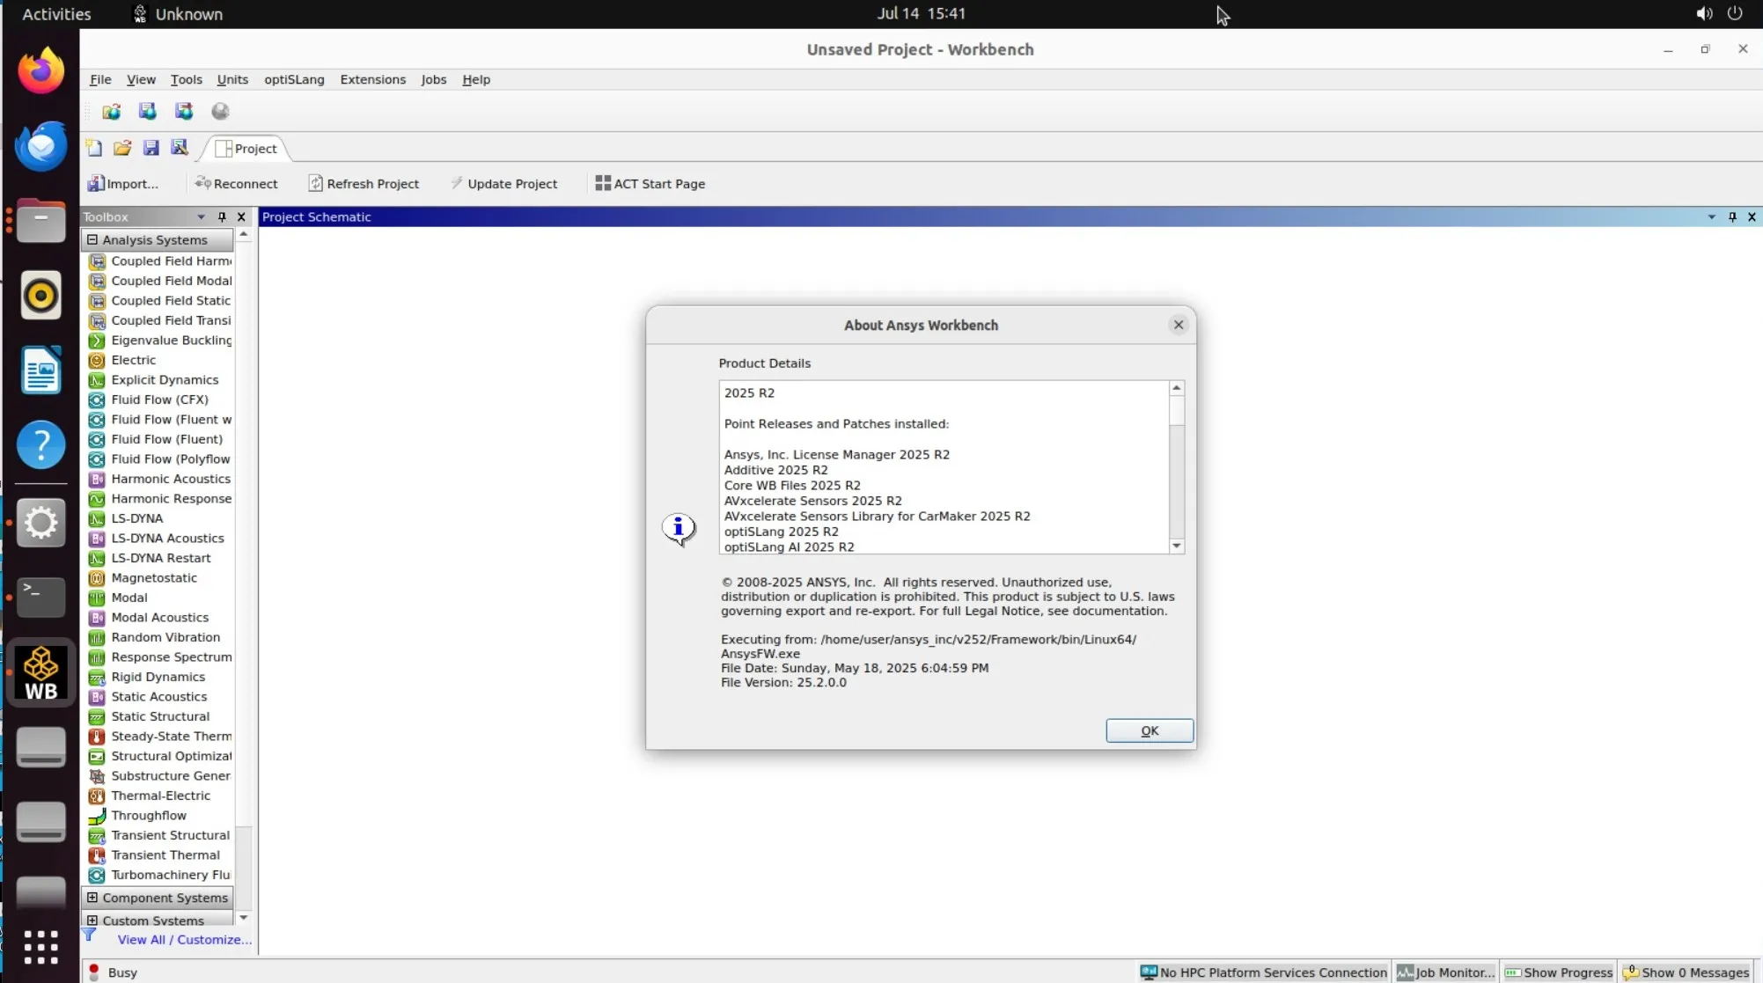Screen dimensions: 1763x983
Task: Select the LS-DYNA system icon
Action: (97, 518)
